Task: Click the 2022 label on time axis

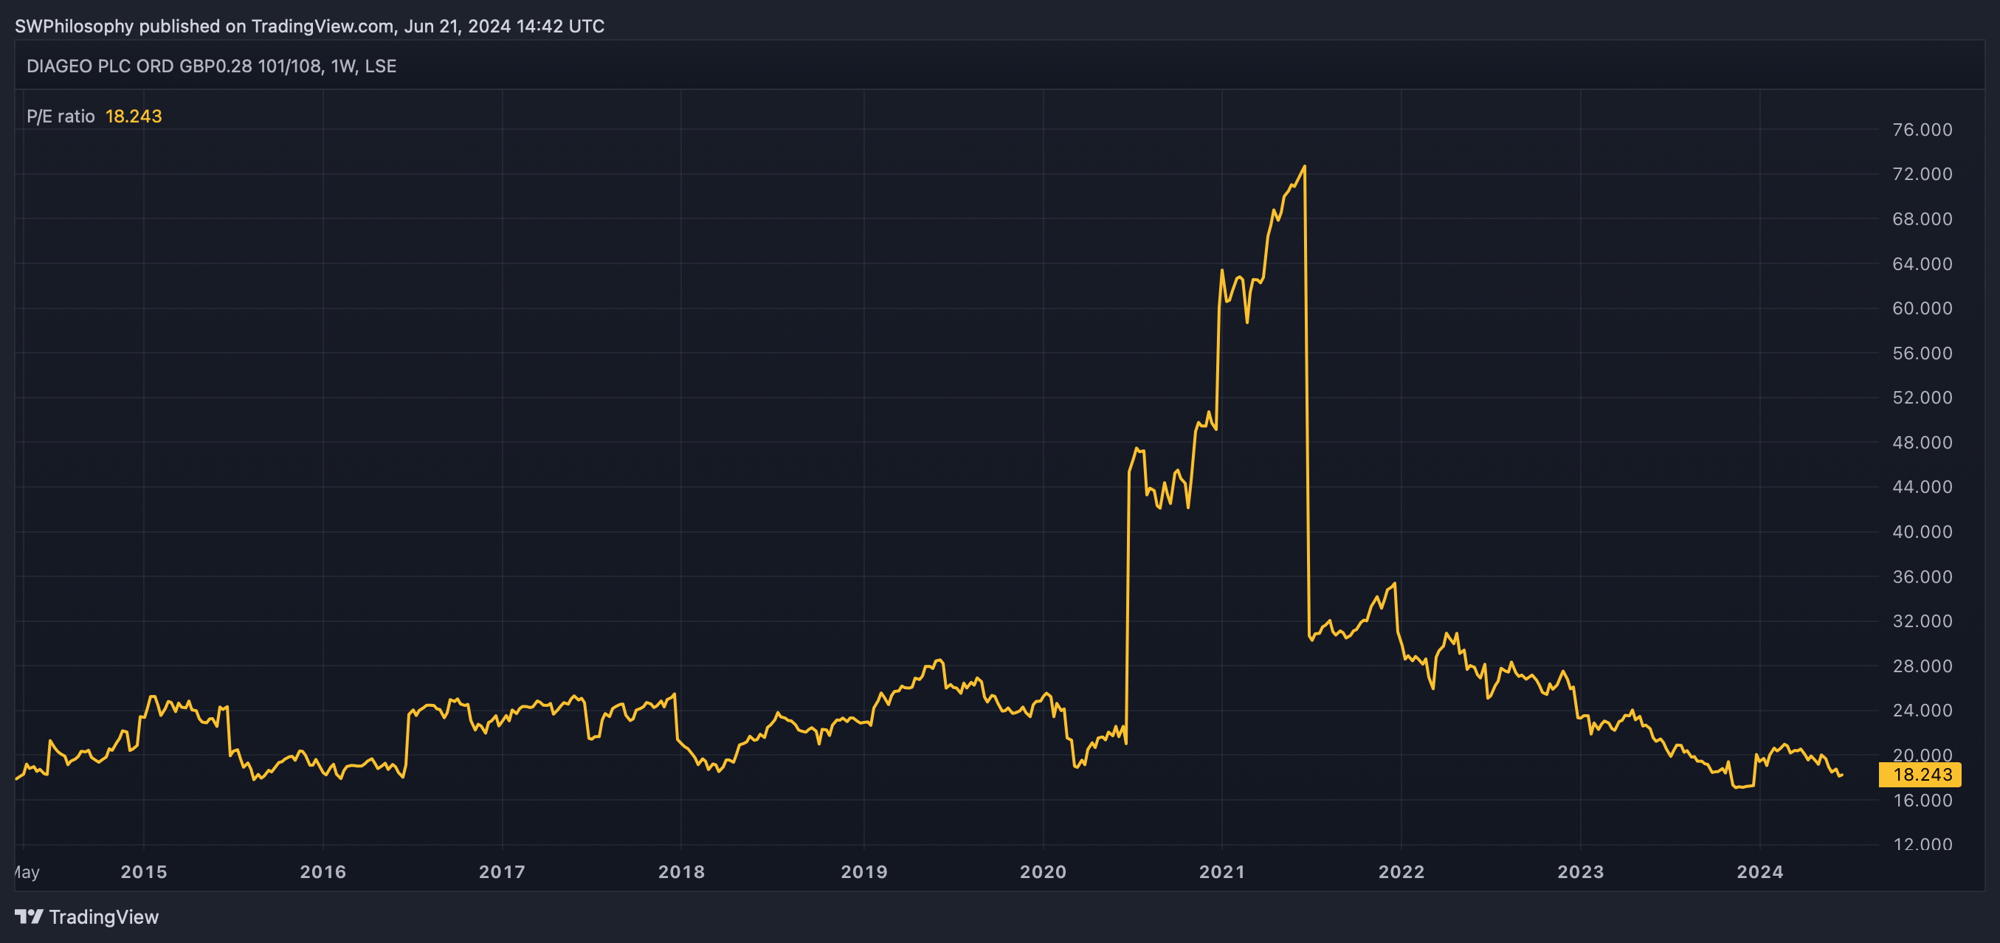Action: tap(1401, 871)
